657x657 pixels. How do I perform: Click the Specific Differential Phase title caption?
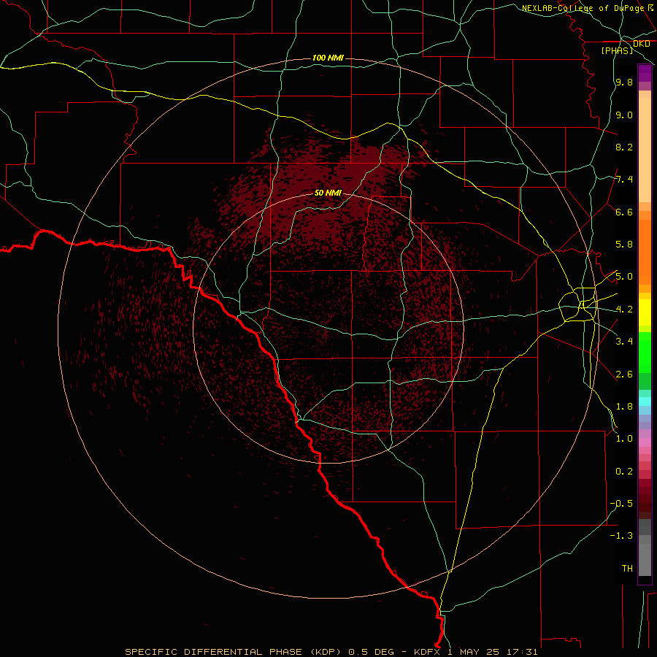point(331,652)
